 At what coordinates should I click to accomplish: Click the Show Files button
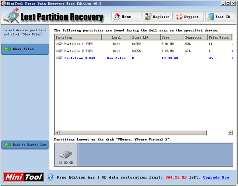(x=25, y=49)
